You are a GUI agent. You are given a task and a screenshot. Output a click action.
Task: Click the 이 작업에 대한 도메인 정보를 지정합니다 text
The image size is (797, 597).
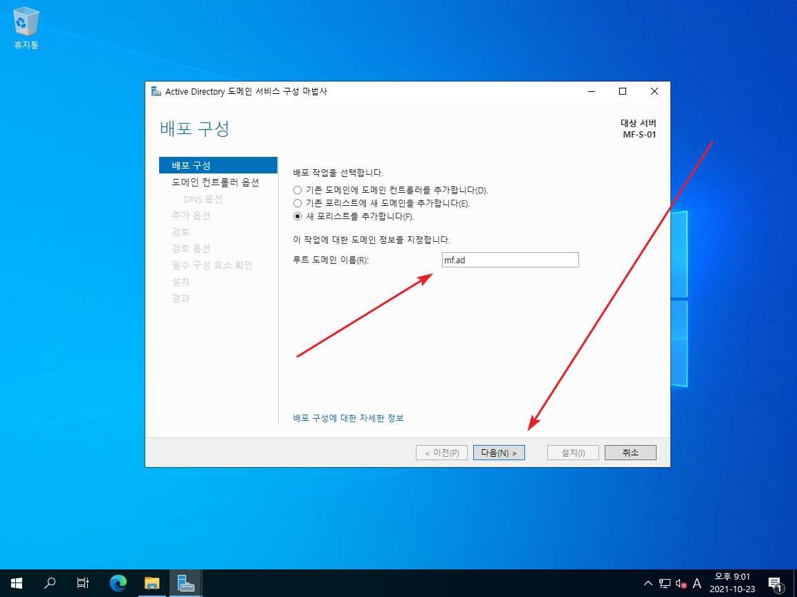372,240
